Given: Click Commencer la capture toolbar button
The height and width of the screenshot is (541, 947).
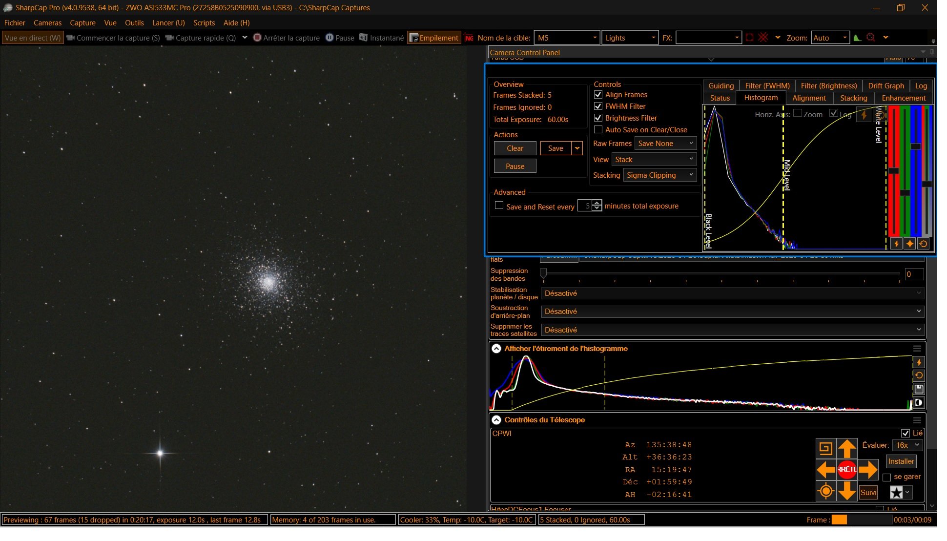Looking at the screenshot, I should tap(113, 38).
